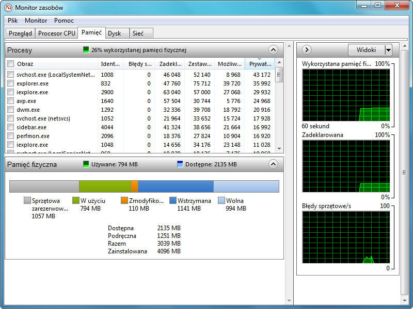Image resolution: width=413 pixels, height=309 pixels.
Task: Select the perfmon.exe process name
Action: pos(33,136)
